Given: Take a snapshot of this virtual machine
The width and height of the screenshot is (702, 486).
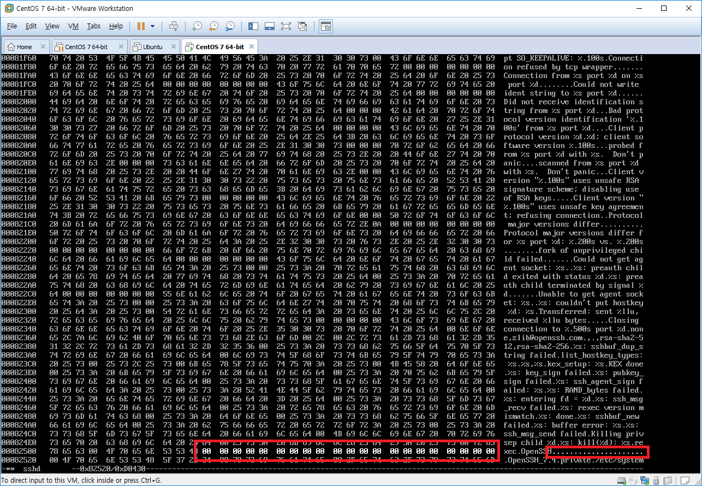Looking at the screenshot, I should click(x=197, y=26).
